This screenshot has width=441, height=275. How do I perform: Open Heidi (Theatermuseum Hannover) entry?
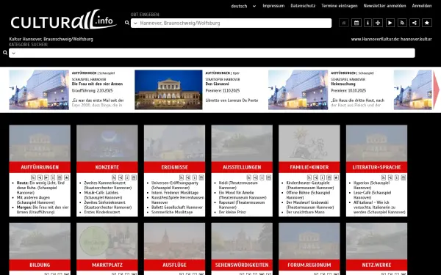238,186
